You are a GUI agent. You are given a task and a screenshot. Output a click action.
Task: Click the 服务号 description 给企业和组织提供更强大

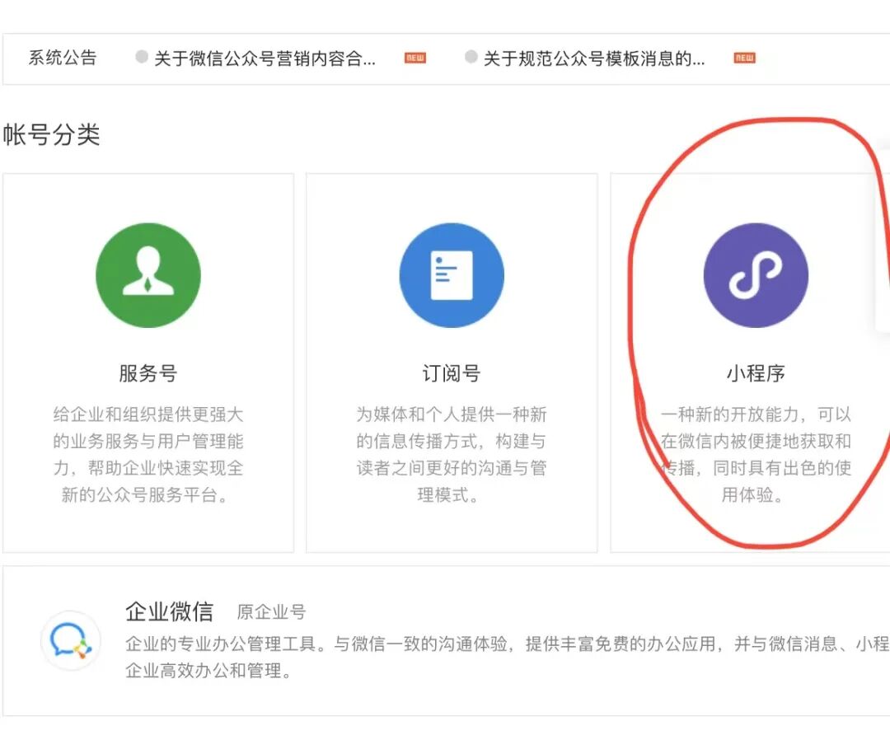[x=148, y=455]
